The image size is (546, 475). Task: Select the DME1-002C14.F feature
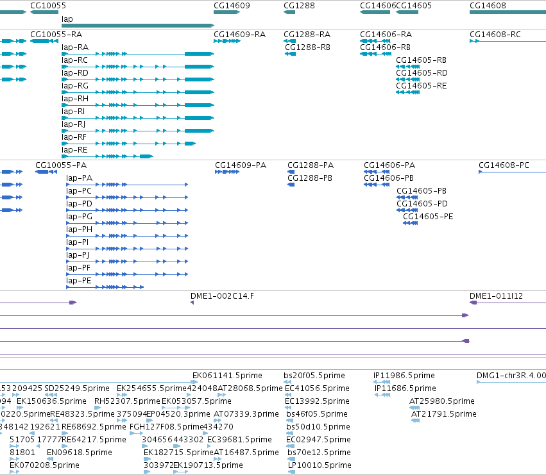(192, 303)
